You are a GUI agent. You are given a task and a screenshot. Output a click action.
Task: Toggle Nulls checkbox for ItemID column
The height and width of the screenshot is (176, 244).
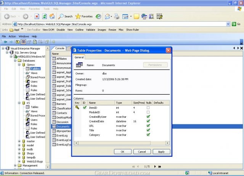pos(148,108)
